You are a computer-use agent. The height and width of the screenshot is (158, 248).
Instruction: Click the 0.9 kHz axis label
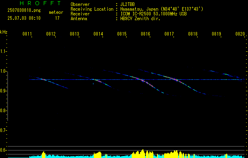click(3, 91)
